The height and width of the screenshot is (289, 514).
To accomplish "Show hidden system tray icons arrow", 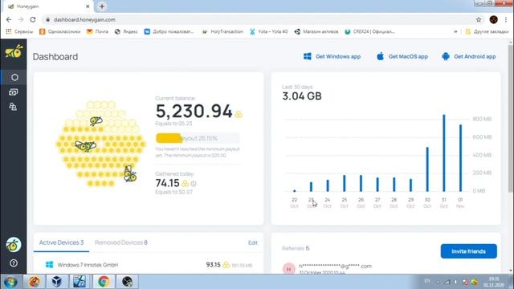I will [x=438, y=282].
